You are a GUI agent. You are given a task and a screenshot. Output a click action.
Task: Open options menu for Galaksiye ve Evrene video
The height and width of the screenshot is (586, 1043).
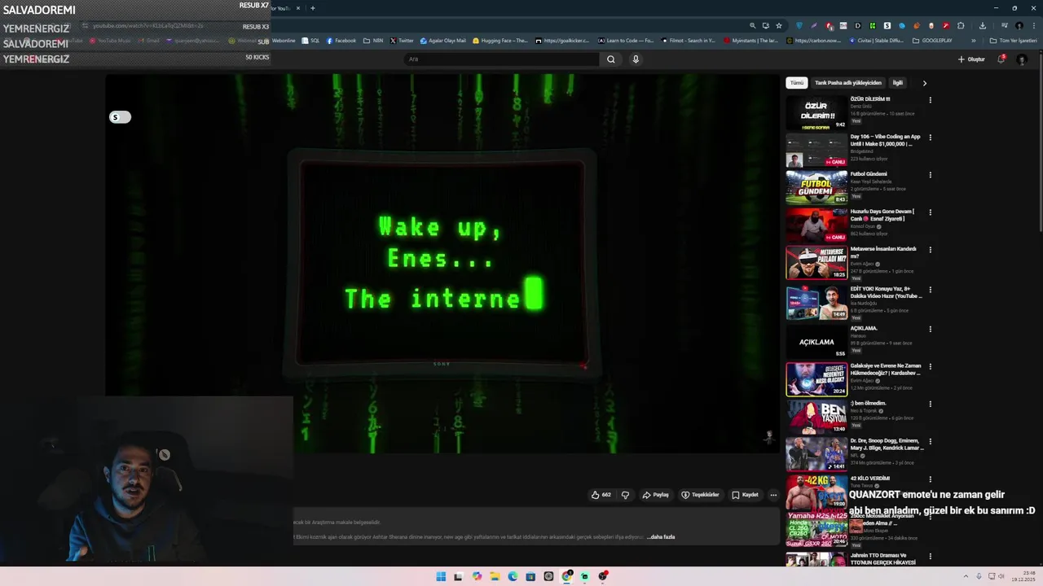930,367
